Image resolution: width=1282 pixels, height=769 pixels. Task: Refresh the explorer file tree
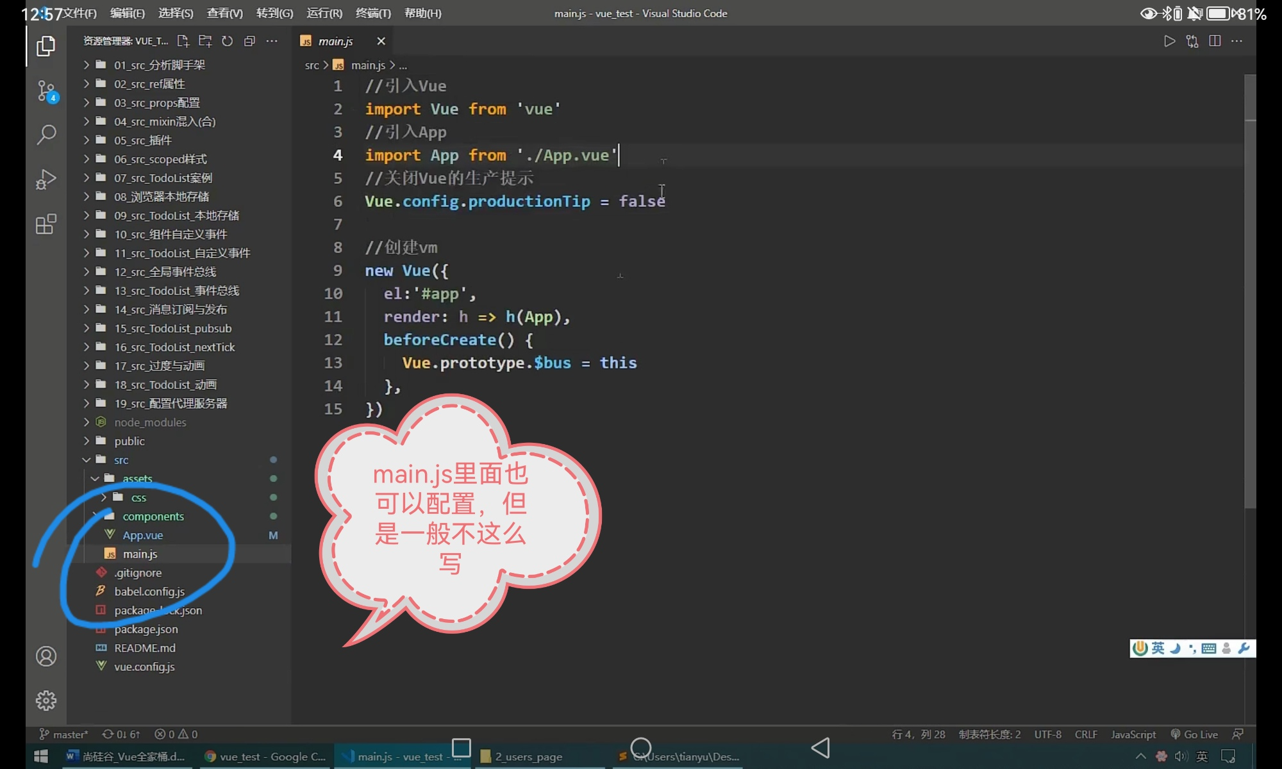(x=227, y=41)
